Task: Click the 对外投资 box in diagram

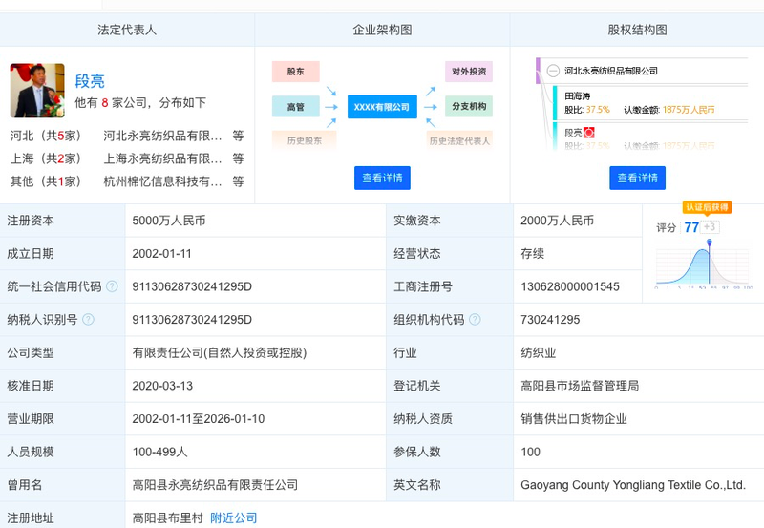Action: pos(469,72)
